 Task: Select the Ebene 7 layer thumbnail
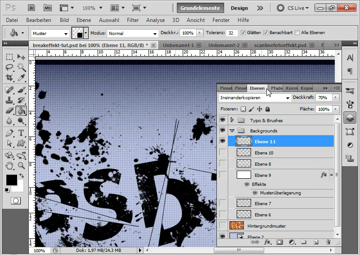click(243, 203)
